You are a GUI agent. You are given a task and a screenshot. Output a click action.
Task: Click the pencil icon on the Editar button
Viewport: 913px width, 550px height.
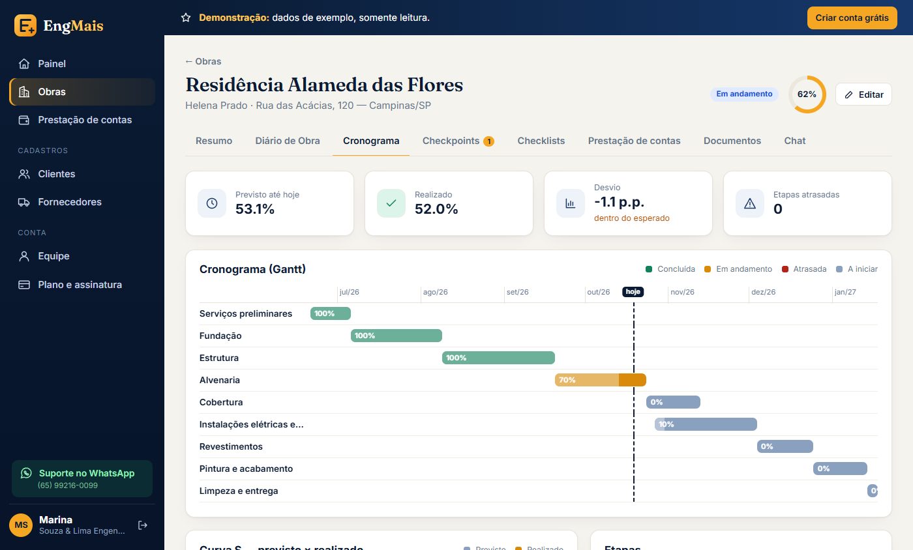pos(848,94)
